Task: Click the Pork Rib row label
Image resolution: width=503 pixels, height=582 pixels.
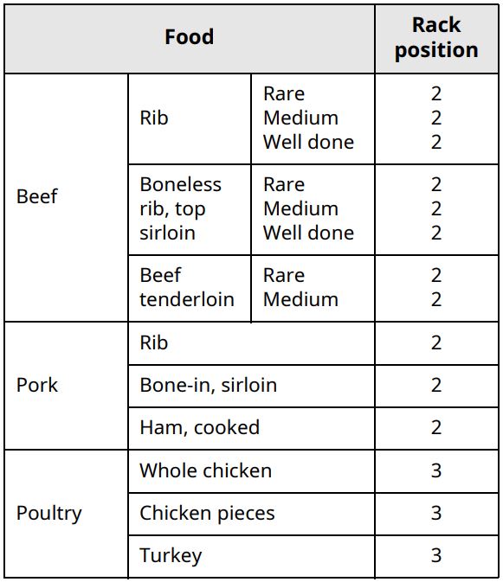Action: point(154,343)
